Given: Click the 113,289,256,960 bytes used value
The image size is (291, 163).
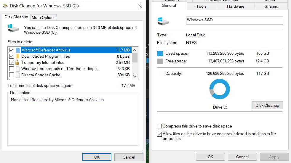Looking at the screenshot, I should pyautogui.click(x=225, y=53).
